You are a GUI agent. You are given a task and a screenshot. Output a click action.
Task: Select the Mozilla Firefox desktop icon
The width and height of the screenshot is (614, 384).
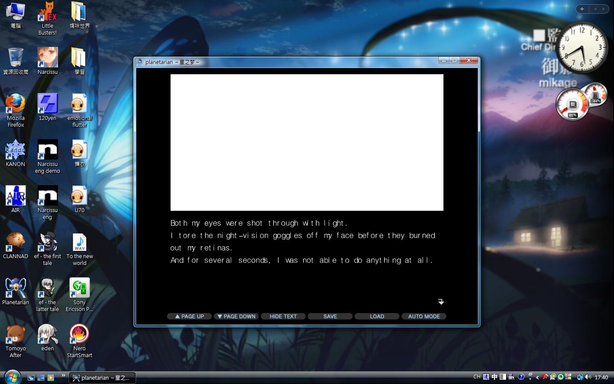pos(16,111)
